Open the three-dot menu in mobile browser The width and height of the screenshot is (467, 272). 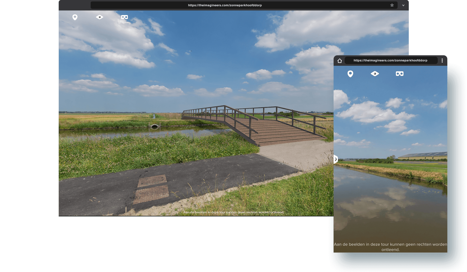[442, 60]
